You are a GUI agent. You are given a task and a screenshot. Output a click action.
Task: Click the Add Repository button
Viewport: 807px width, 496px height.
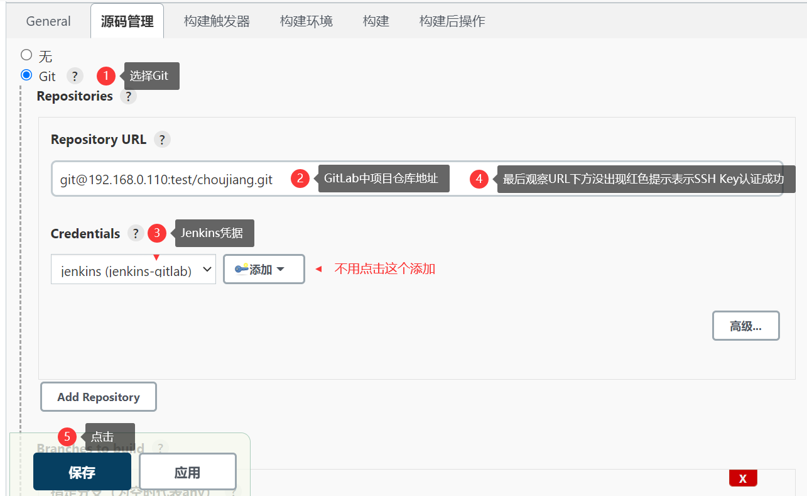click(x=99, y=397)
